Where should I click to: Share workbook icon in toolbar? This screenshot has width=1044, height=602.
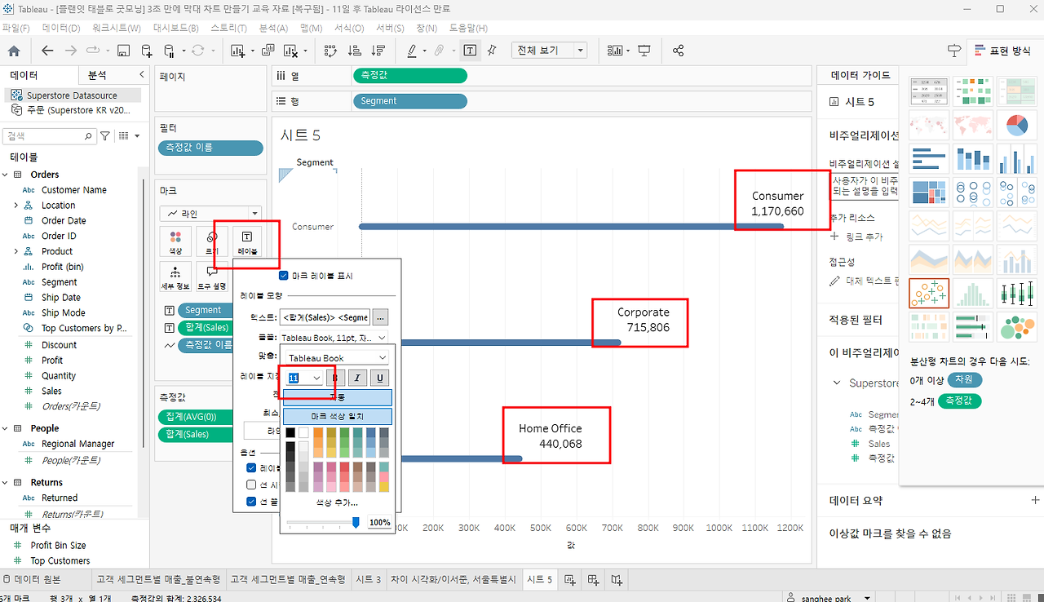[678, 51]
